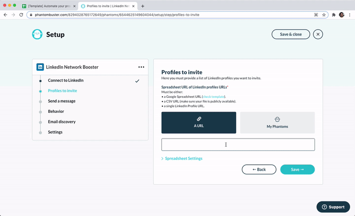
Task: Go to Email discovery step
Action: [x=62, y=122]
